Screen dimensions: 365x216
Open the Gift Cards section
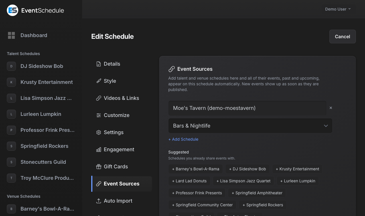tap(122, 167)
